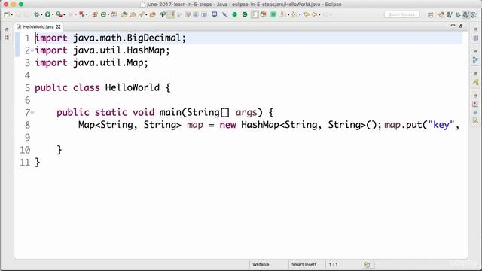Click 'HelloWorld' class name on line 5
This screenshot has width=482, height=271.
coord(133,87)
